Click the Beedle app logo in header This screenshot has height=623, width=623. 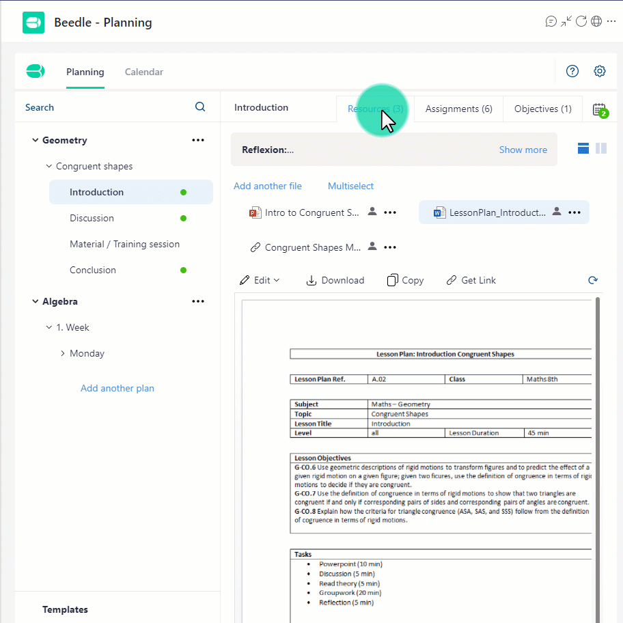tap(33, 23)
